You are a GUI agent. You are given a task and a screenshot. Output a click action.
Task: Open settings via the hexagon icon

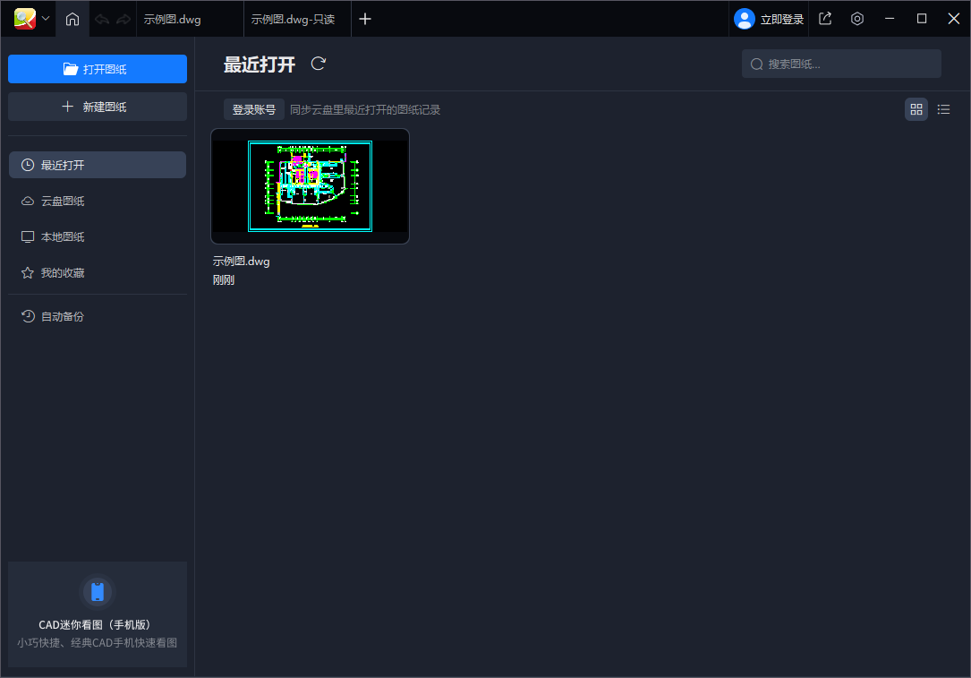pos(857,19)
